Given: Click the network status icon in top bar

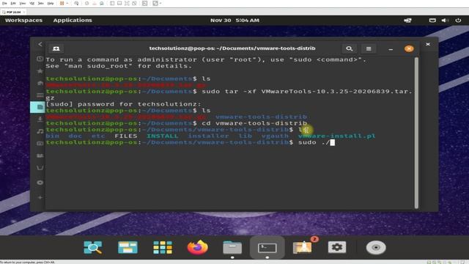Looking at the screenshot, I should point(407,21).
